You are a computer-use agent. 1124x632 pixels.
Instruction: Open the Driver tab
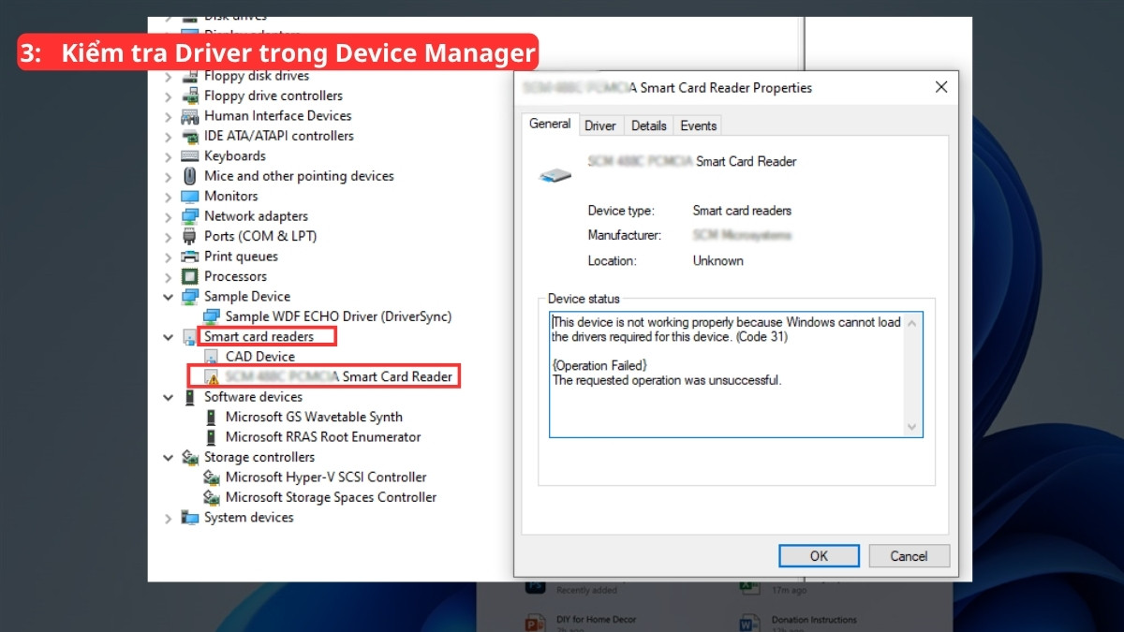[x=600, y=125]
